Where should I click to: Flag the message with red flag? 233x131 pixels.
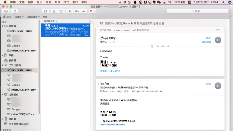[x=91, y=11]
